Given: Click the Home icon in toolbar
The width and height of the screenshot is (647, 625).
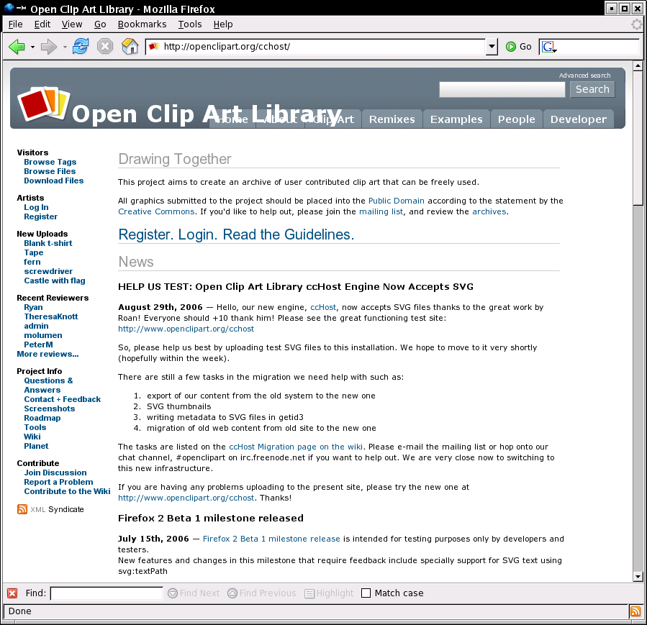Looking at the screenshot, I should [x=130, y=47].
